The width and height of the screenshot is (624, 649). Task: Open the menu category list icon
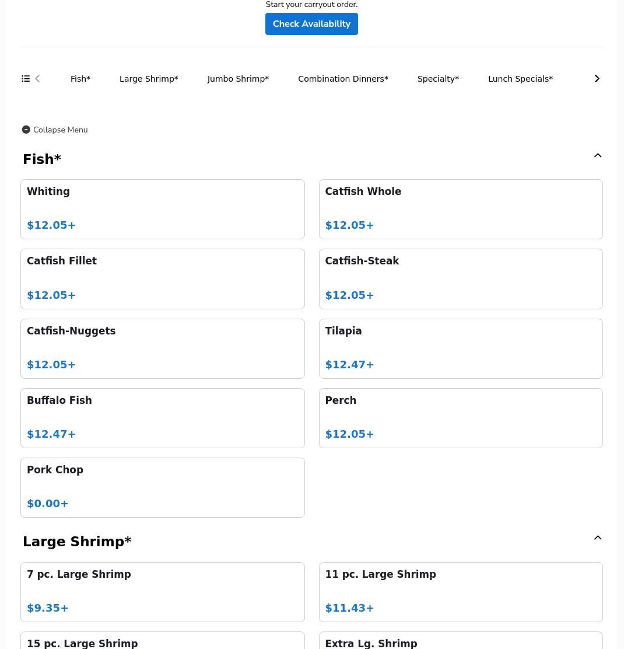[x=26, y=79]
